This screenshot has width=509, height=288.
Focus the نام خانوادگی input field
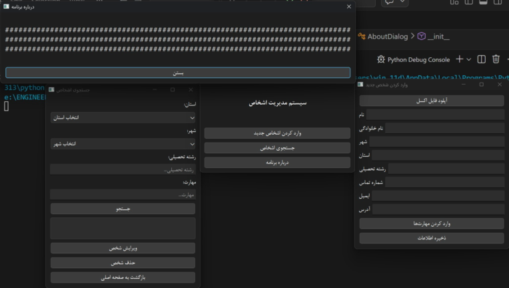[445, 128]
